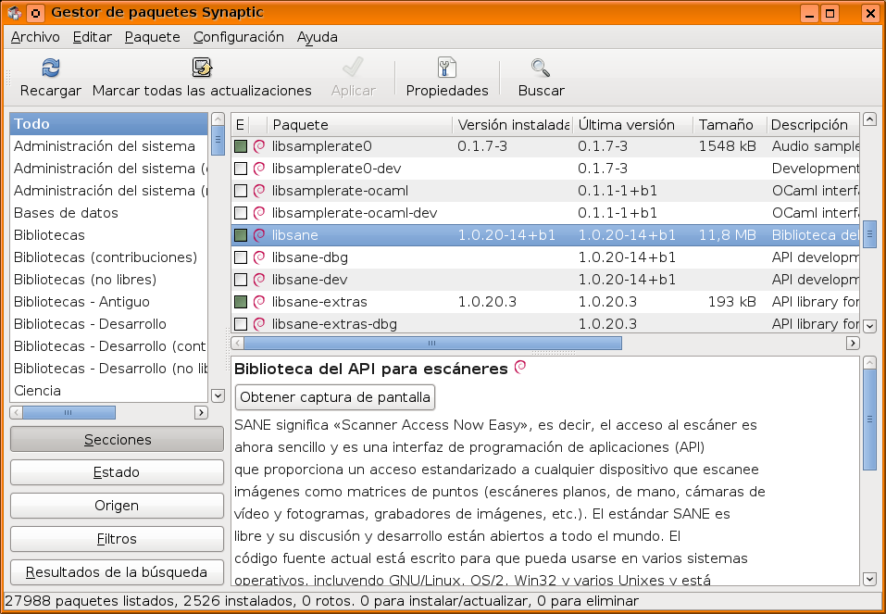Toggle status checkbox for libsamplerate-ocaml

pos(241,191)
